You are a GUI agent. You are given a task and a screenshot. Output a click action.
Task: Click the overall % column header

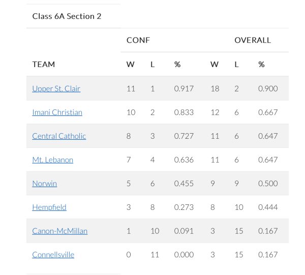click(x=261, y=65)
